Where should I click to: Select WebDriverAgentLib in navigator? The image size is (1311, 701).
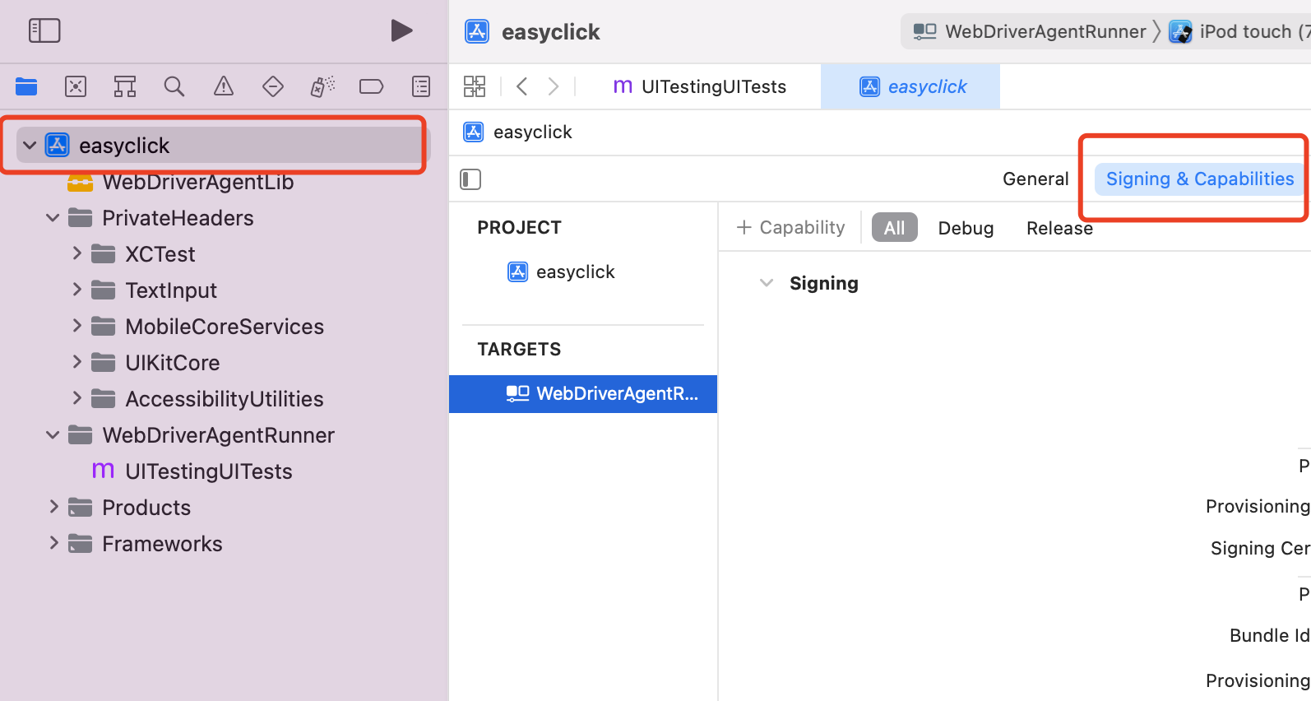pos(197,182)
